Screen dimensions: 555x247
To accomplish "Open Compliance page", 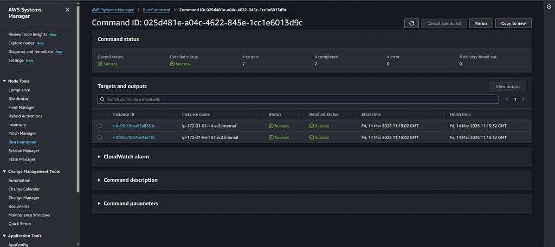I will click(19, 90).
